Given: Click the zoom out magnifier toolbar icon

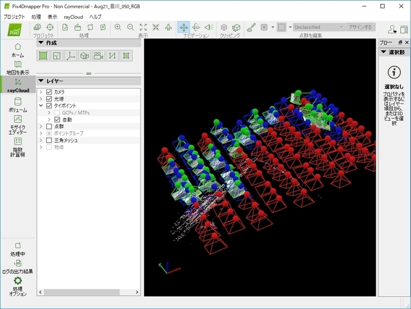Looking at the screenshot, I should tap(130, 27).
